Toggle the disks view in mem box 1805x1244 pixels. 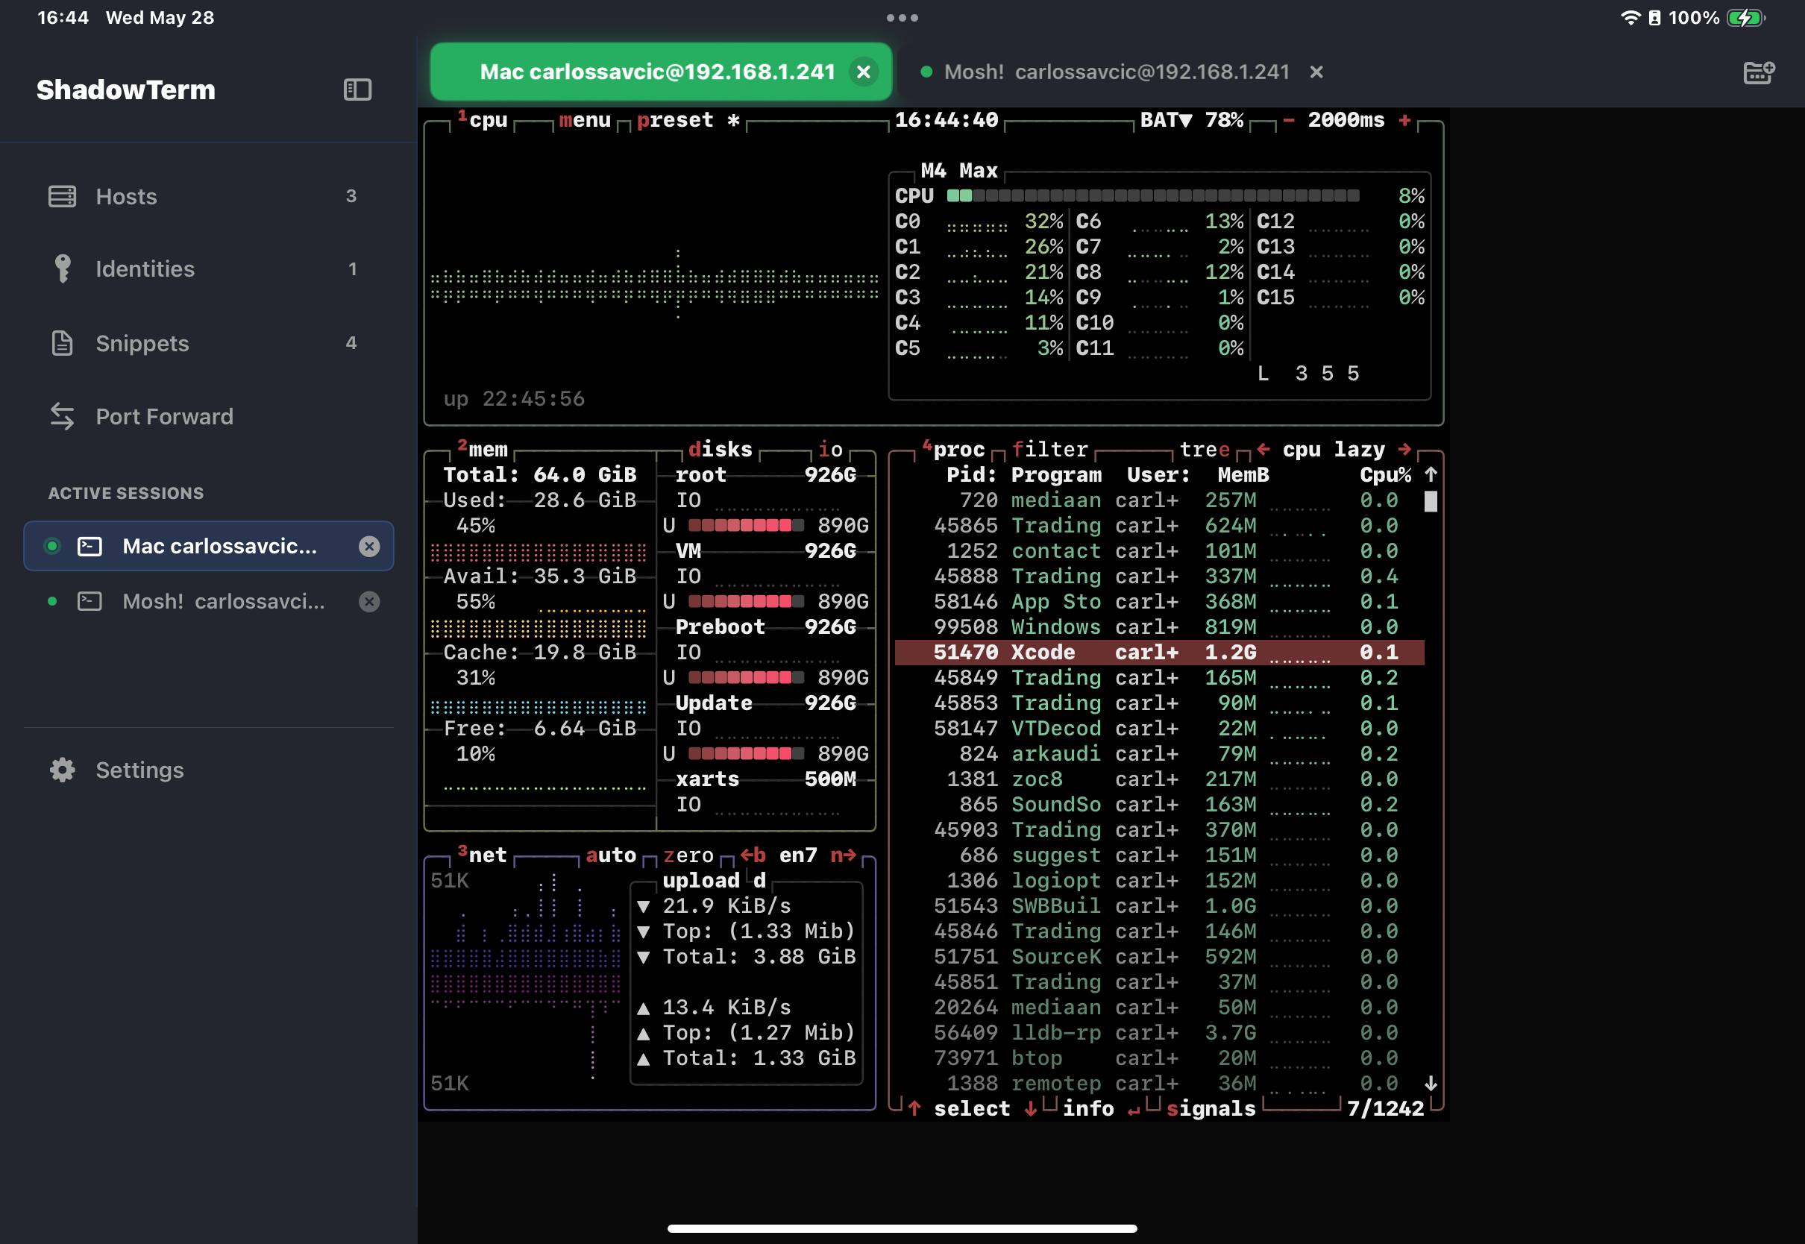pos(720,450)
